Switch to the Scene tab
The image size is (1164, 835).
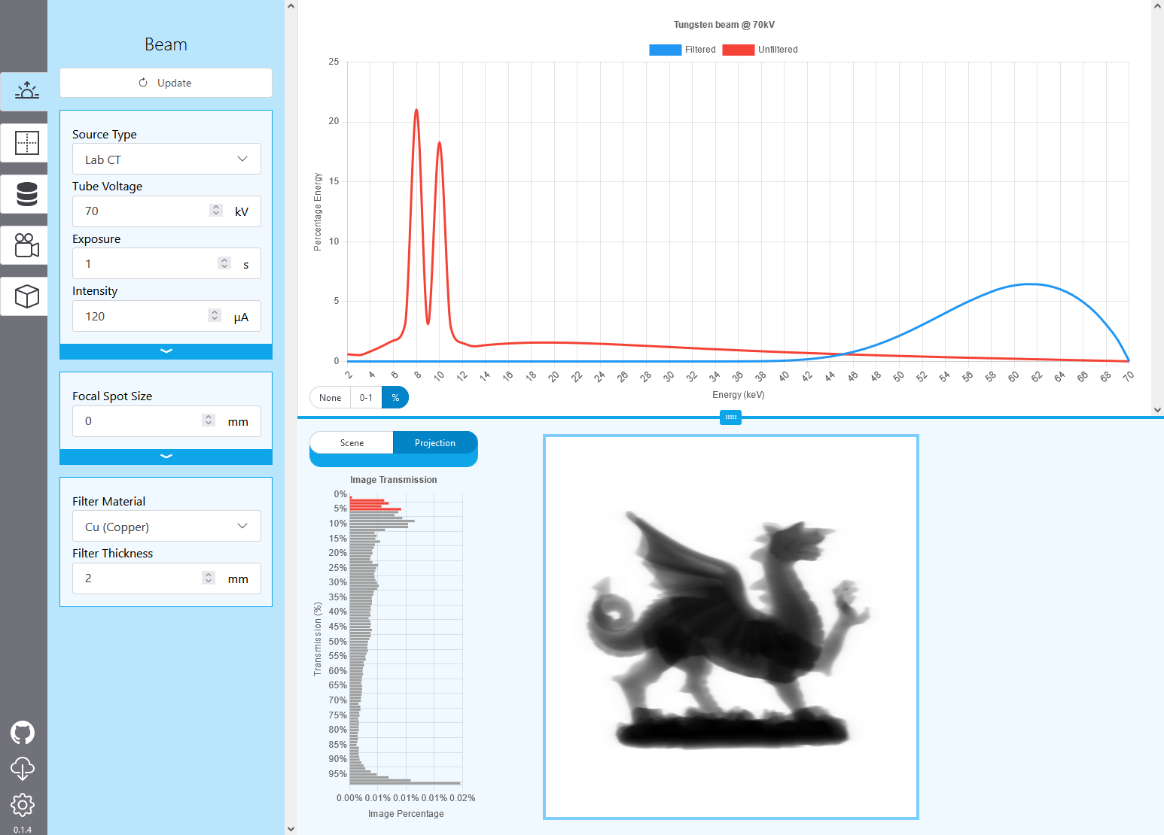[352, 443]
